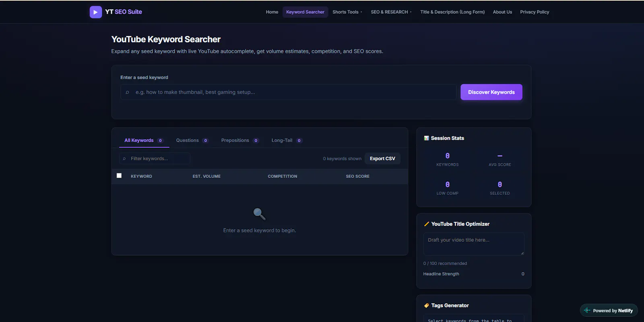Click the Headline Strength label
Screen dimensions: 644x322
441,274
